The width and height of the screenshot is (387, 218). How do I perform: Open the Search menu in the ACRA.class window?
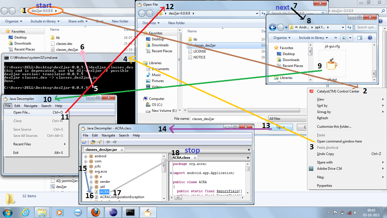coord(124,135)
